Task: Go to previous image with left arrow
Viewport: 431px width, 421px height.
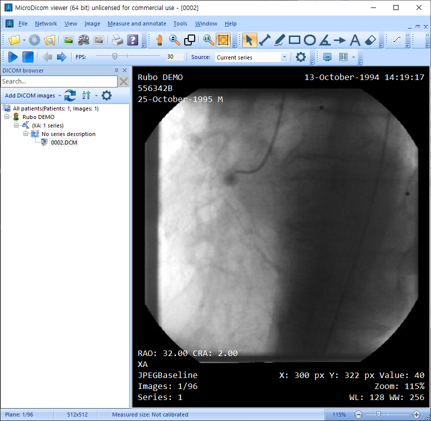Action: tap(47, 57)
